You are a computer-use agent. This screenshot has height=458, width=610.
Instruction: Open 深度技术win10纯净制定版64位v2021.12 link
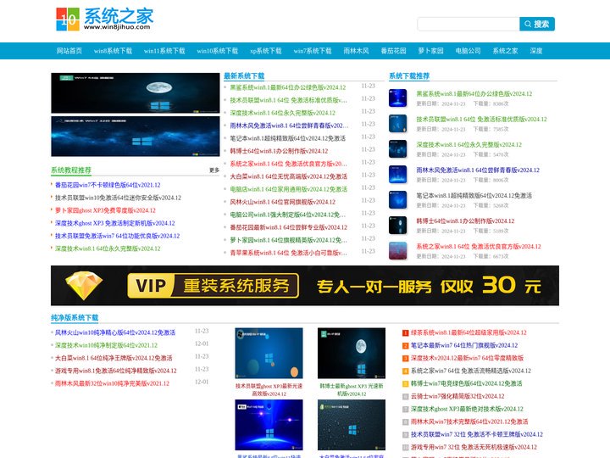[x=106, y=345]
